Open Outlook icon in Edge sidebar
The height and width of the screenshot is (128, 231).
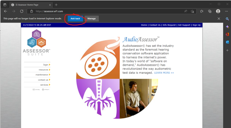[x=227, y=42]
